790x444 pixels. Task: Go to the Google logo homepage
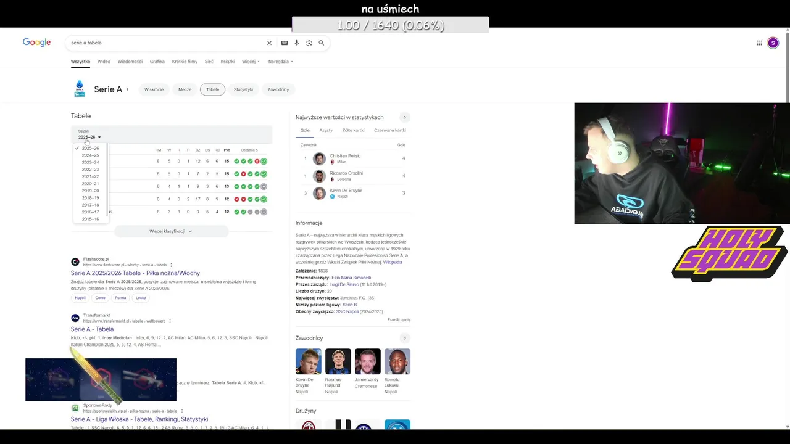(x=36, y=43)
